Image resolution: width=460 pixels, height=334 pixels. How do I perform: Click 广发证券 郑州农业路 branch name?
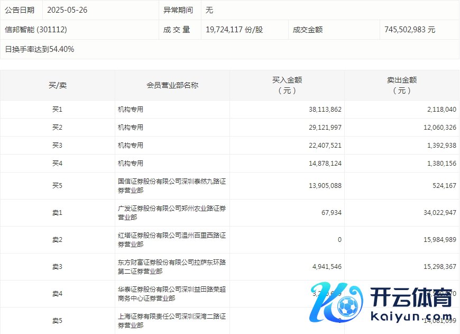coord(172,213)
